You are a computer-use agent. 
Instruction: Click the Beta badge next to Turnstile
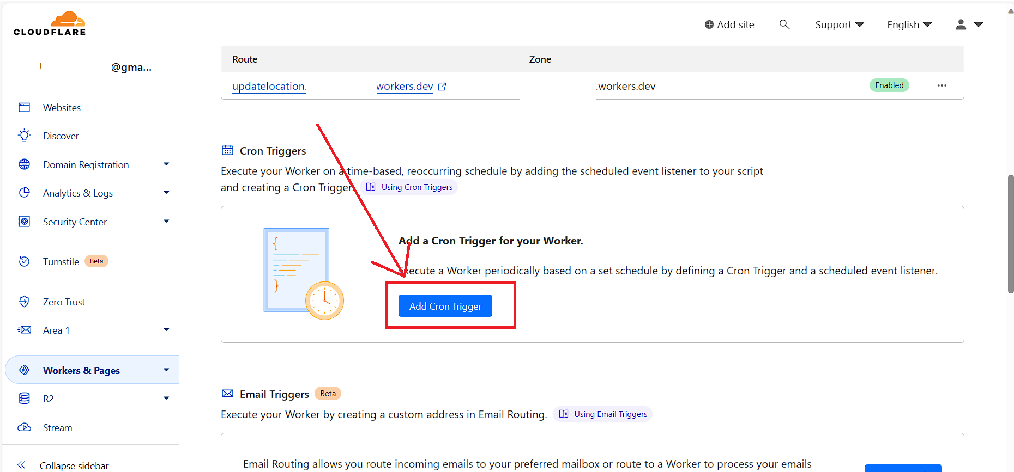tap(96, 261)
